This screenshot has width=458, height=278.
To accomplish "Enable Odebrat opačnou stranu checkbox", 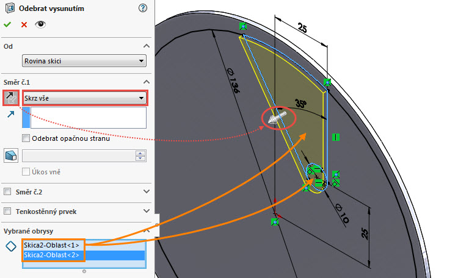I will click(26, 138).
